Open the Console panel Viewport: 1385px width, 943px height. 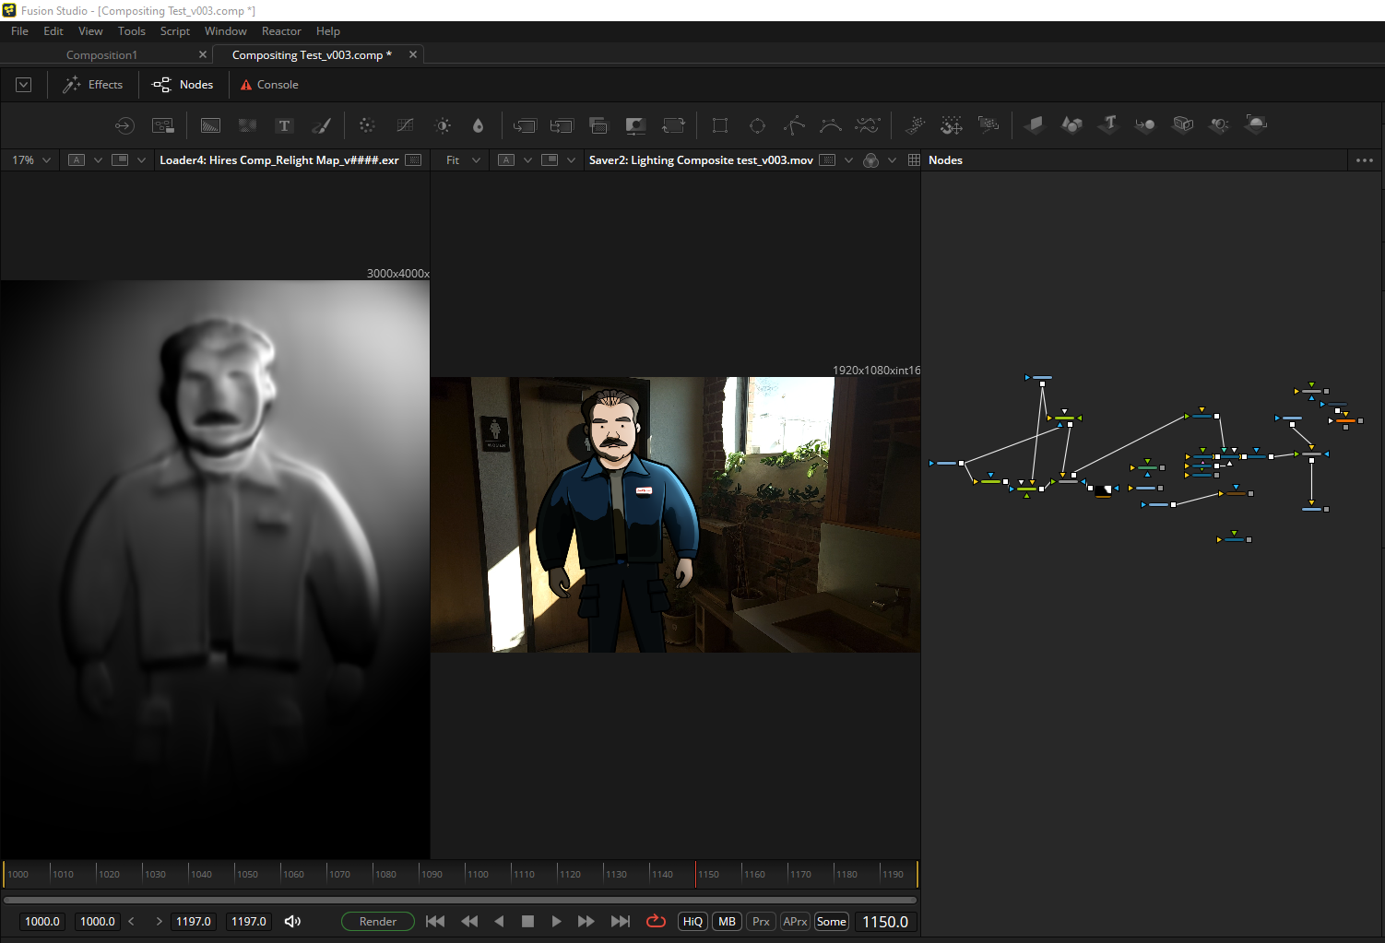pos(269,85)
